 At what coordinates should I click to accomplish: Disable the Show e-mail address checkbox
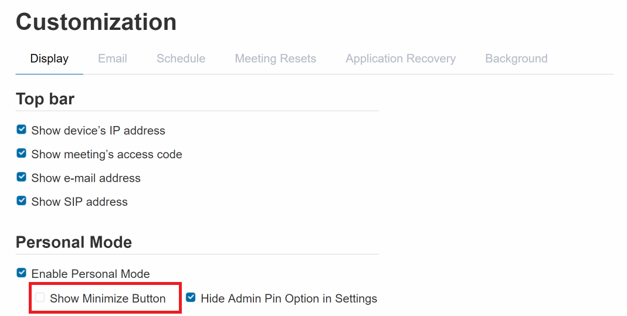pyautogui.click(x=22, y=177)
